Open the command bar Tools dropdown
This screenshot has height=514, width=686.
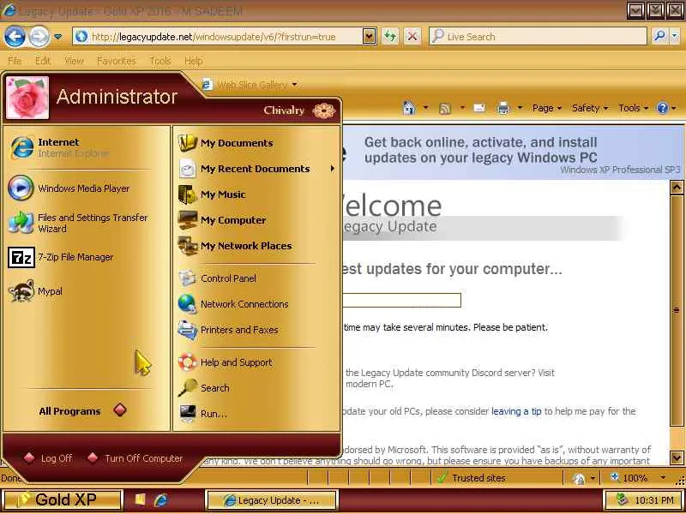633,108
